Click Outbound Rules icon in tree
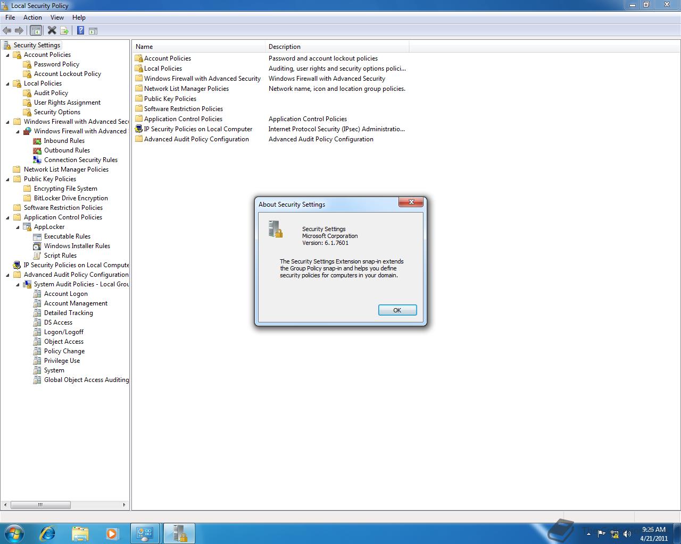This screenshot has height=544, width=681. click(37, 150)
